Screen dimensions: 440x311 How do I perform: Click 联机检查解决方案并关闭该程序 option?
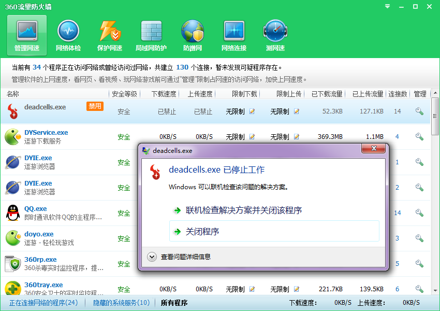point(244,210)
